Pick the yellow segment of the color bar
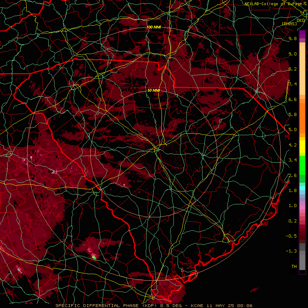 click(302, 146)
